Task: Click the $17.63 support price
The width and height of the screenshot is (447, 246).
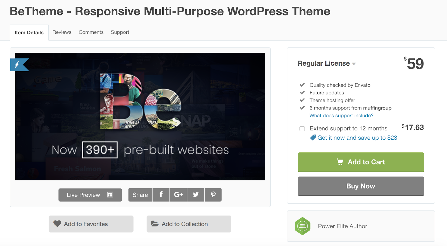Action: click(413, 127)
